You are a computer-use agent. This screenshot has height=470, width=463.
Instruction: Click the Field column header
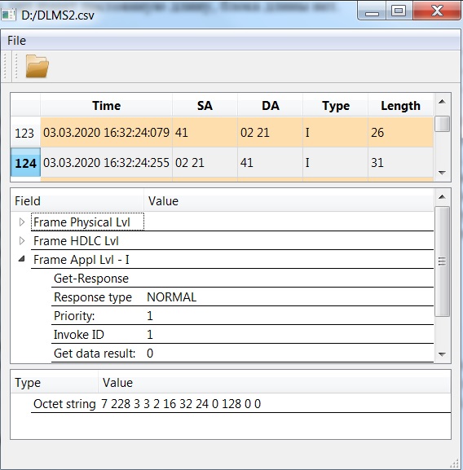[x=77, y=201]
